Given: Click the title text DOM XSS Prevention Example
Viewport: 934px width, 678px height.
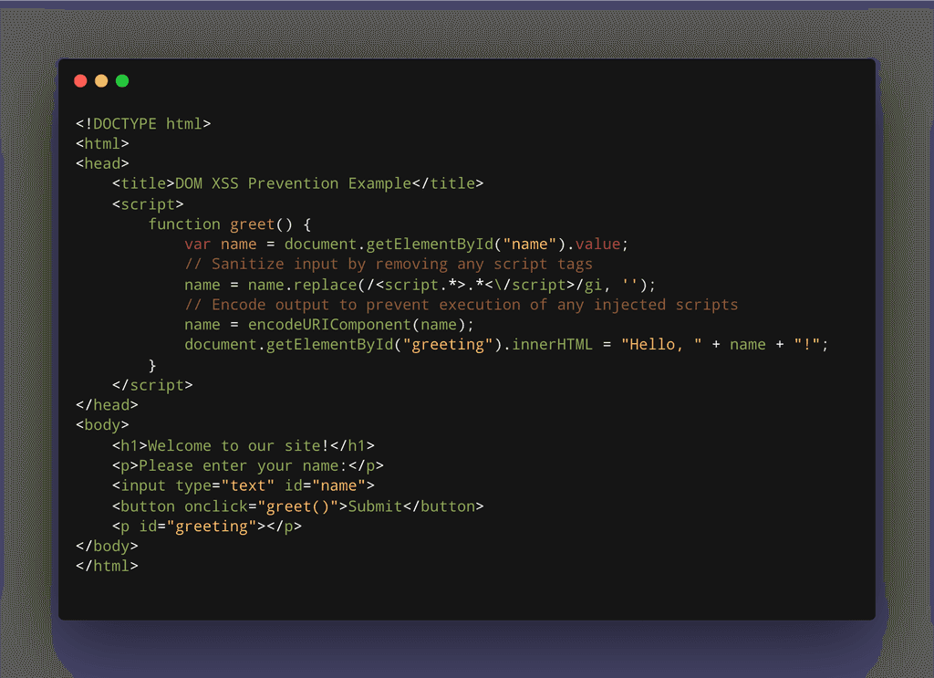Looking at the screenshot, I should pyautogui.click(x=292, y=183).
